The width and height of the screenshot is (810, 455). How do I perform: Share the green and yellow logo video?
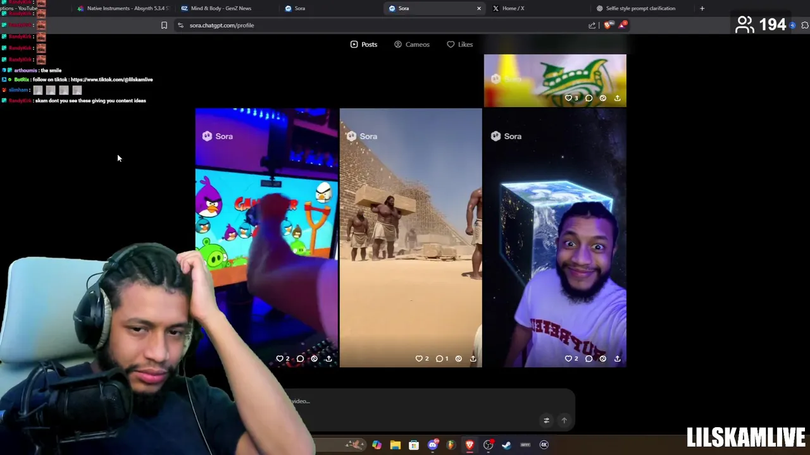pyautogui.click(x=617, y=98)
